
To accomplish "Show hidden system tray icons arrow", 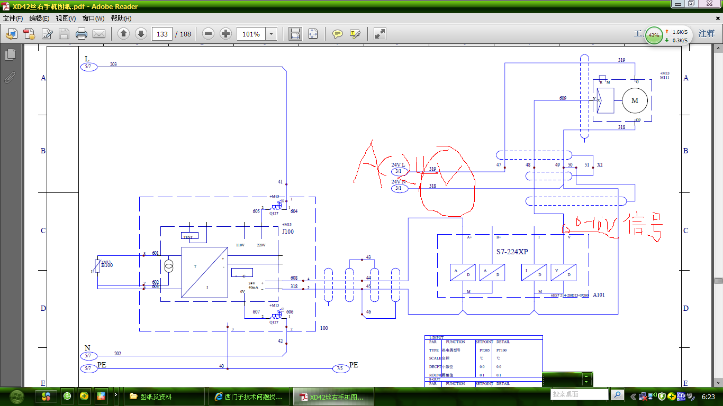I will 632,396.
